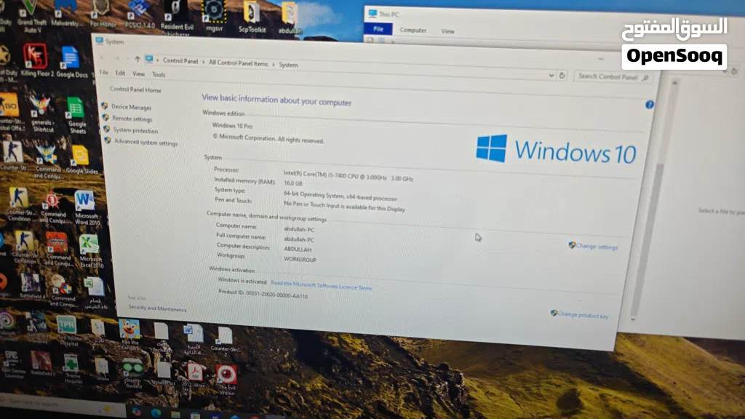
Task: Switch to Computer tab in This PC window
Action: [x=413, y=30]
